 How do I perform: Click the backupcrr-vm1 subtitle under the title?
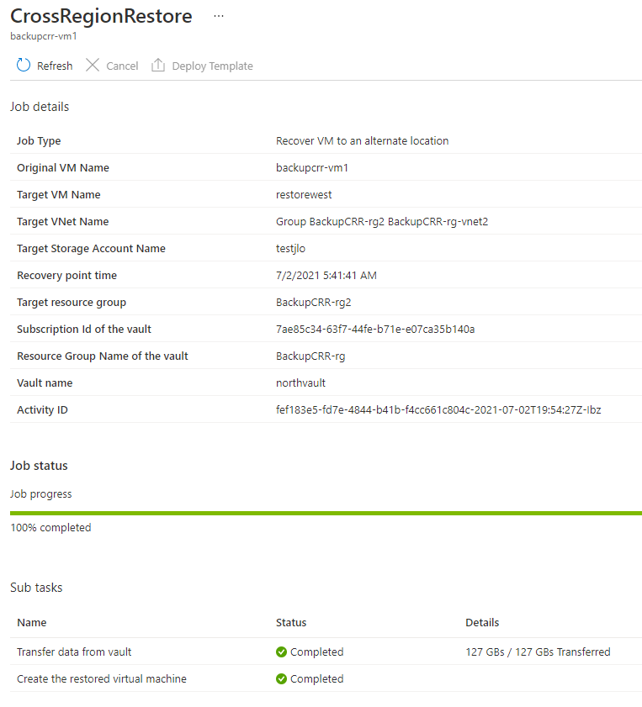(x=44, y=36)
